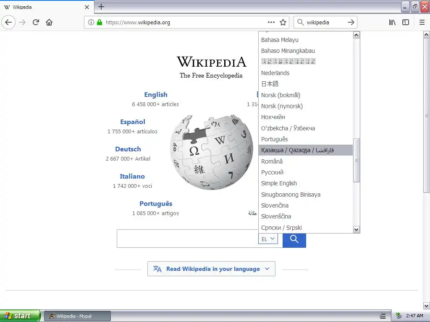The width and height of the screenshot is (430, 322).
Task: Pick Oʻzbekcha / Ўзбекча option
Action: tap(306, 128)
